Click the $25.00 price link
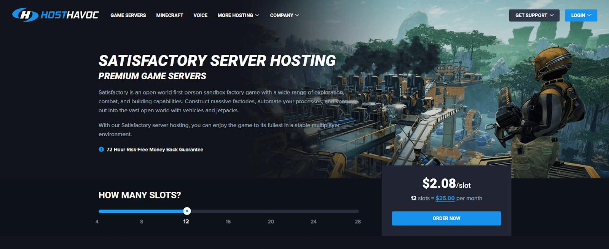Viewport: 609px width, 249px height. [x=445, y=198]
